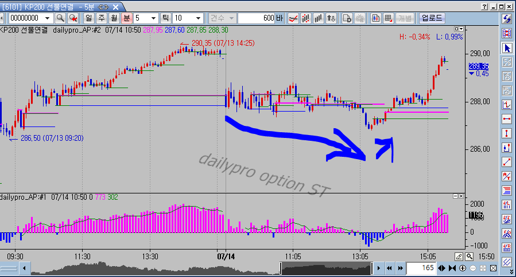The width and height of the screenshot is (516, 277).
Task: Close the KP200 선물연결 tab with X
Action: (x=116, y=7)
